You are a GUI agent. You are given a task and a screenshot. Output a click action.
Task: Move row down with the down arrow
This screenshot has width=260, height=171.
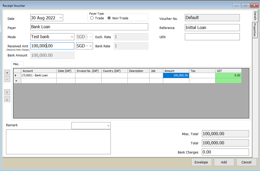pyautogui.click(x=7, y=99)
